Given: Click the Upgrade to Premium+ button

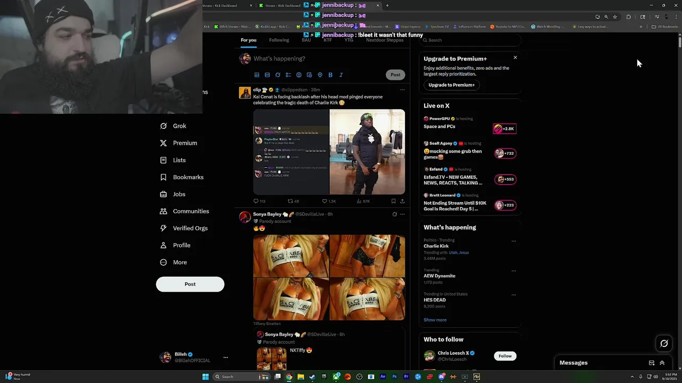Looking at the screenshot, I should coord(451,85).
